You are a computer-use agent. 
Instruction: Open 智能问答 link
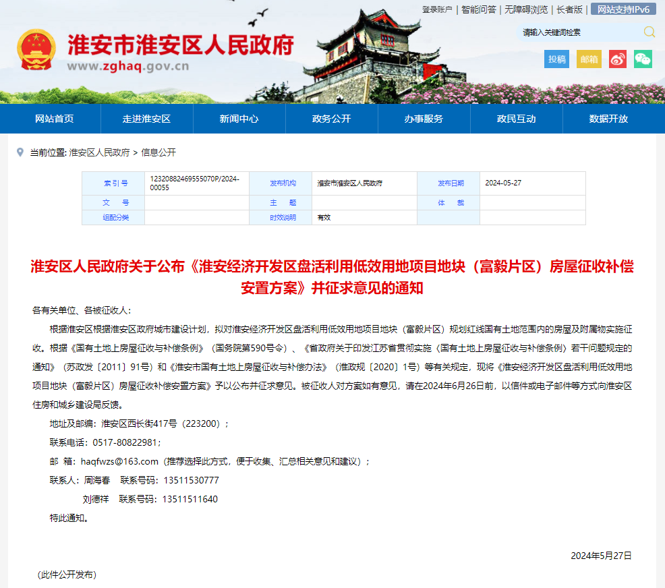tap(478, 9)
